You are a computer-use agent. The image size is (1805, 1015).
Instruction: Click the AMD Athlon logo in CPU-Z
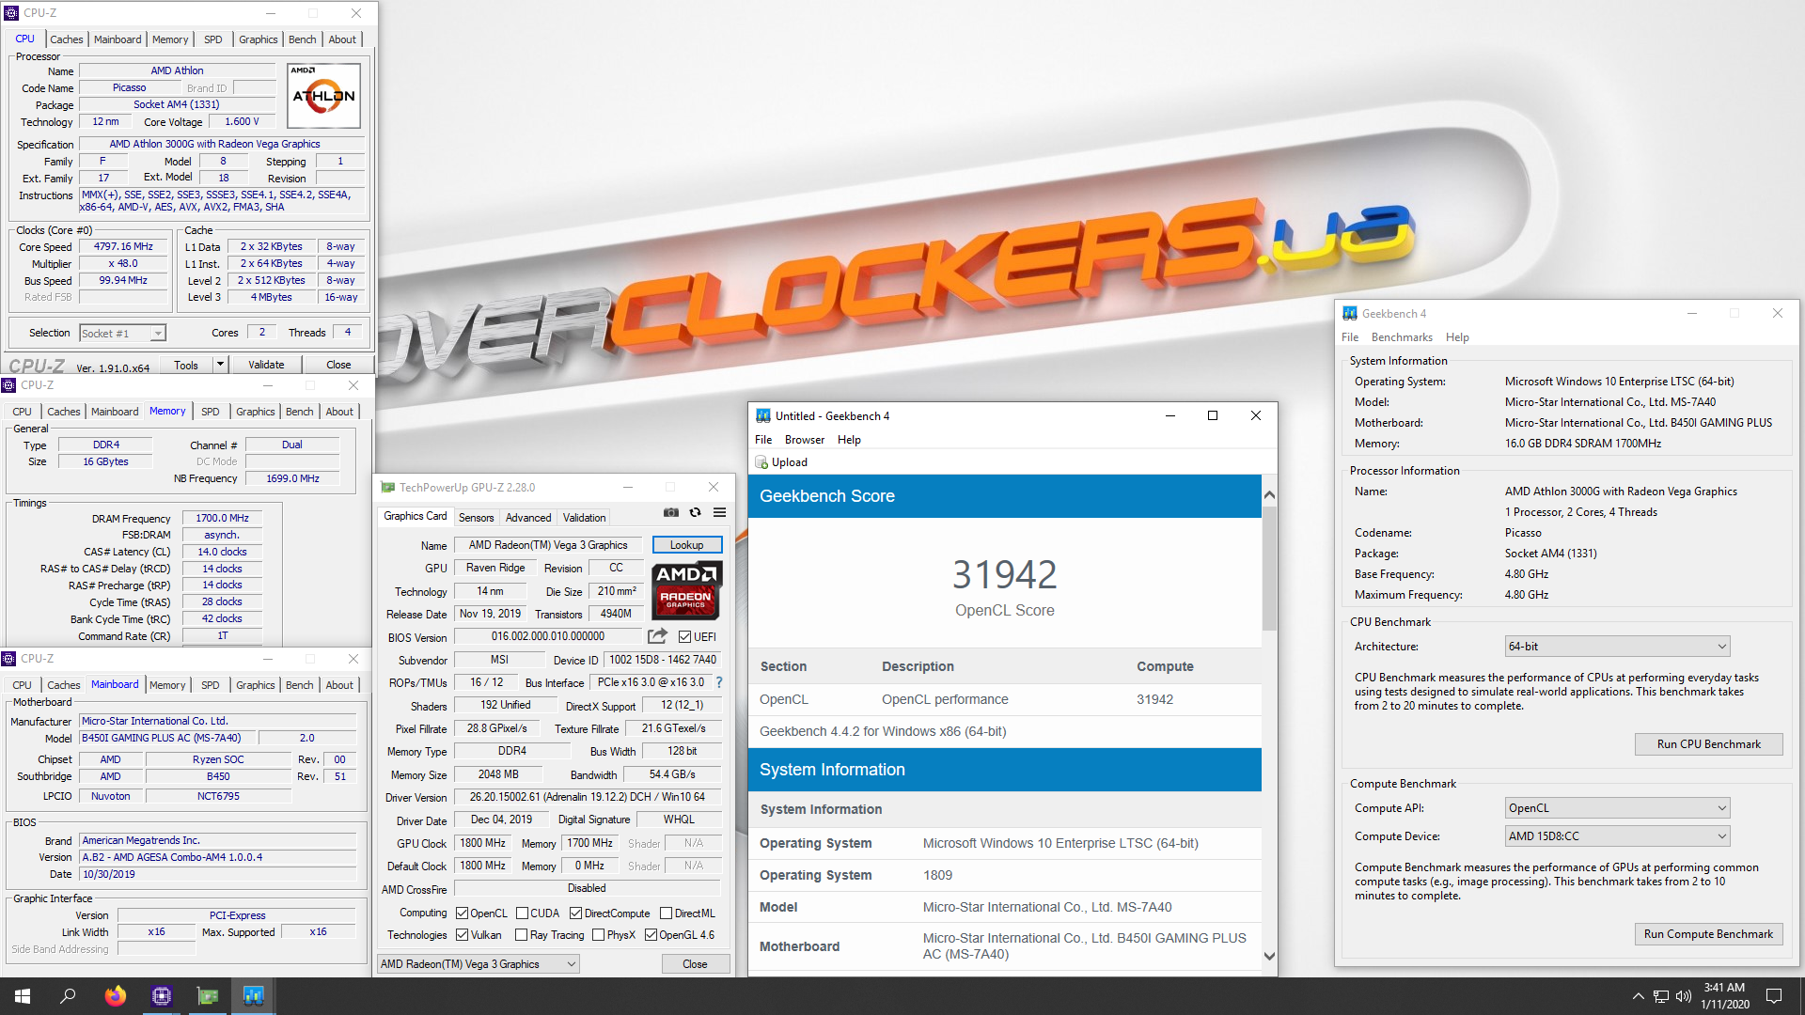pos(324,96)
